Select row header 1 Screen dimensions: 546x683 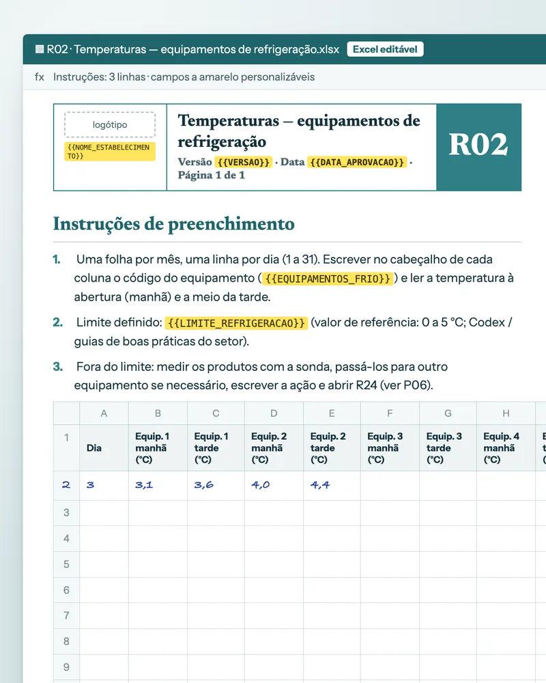point(66,448)
